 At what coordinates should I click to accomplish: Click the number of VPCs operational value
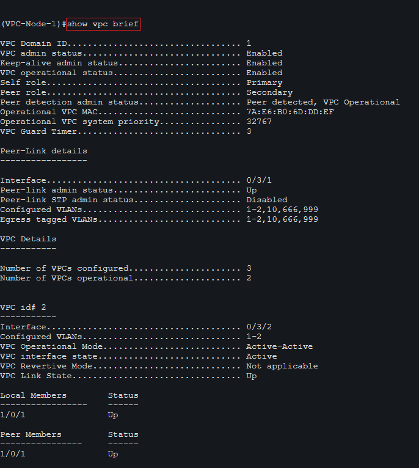[249, 278]
